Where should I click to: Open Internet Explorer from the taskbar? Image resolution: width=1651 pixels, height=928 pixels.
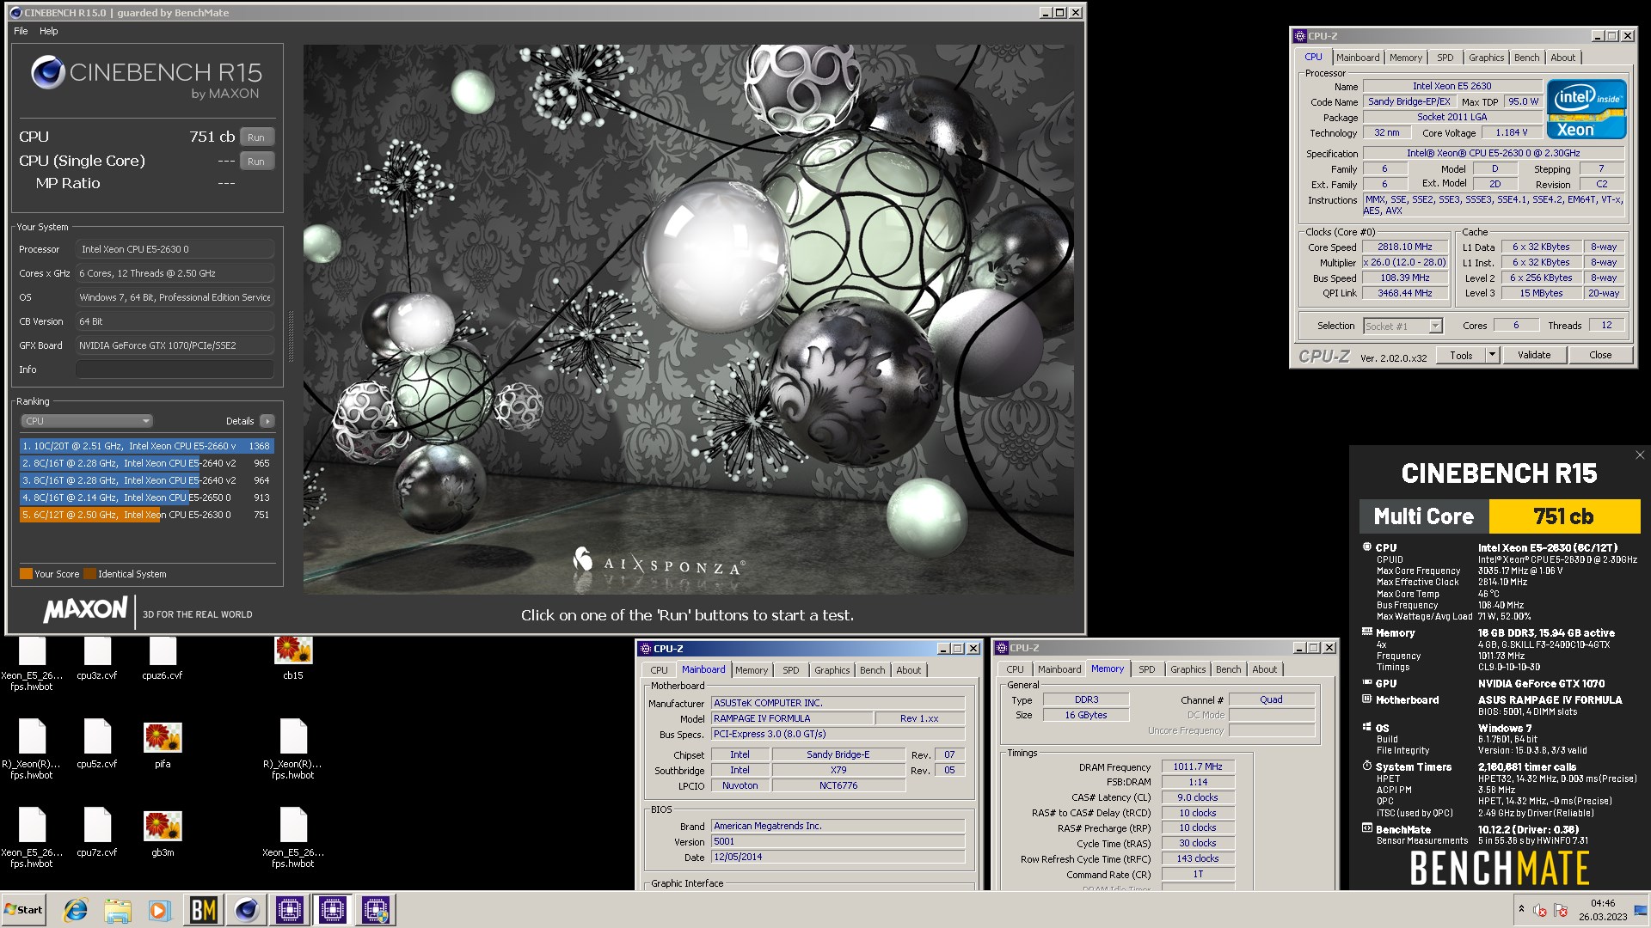tap(76, 910)
